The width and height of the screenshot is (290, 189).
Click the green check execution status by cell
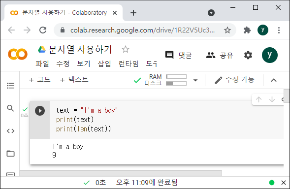click(x=25, y=109)
